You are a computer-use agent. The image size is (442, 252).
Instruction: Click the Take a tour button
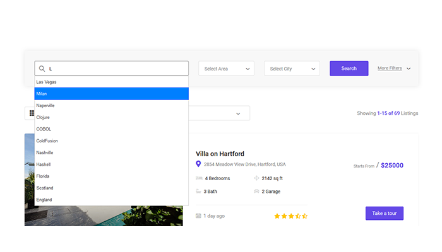point(384,213)
